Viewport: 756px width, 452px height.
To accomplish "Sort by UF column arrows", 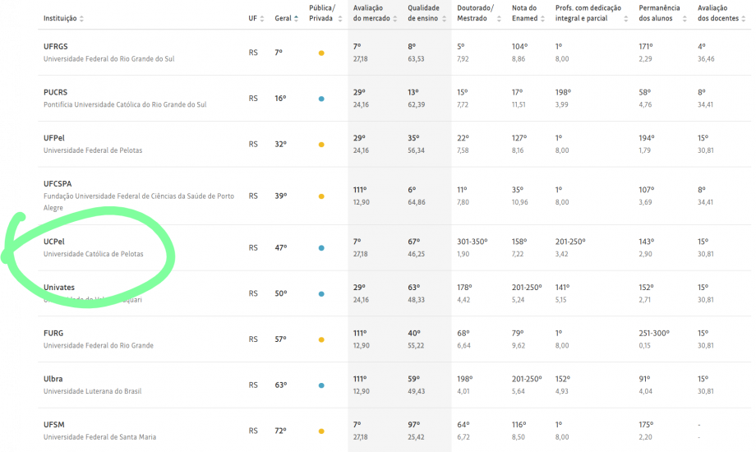I will point(262,19).
